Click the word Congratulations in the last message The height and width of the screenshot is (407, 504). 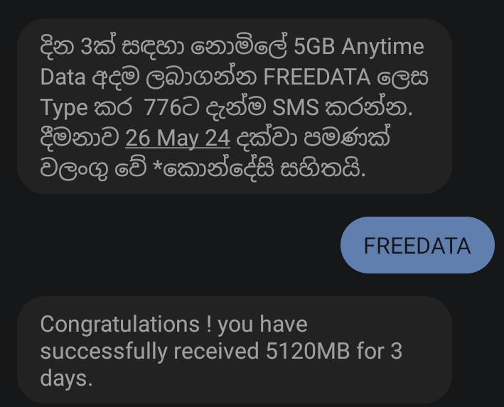pyautogui.click(x=119, y=325)
